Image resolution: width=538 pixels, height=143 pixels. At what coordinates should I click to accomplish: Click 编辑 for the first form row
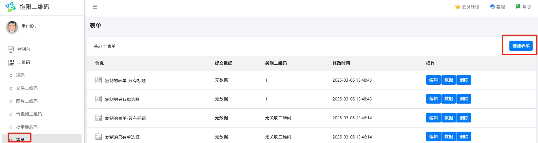pyautogui.click(x=433, y=80)
